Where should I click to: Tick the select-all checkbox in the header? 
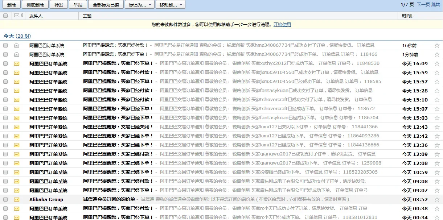5,16
